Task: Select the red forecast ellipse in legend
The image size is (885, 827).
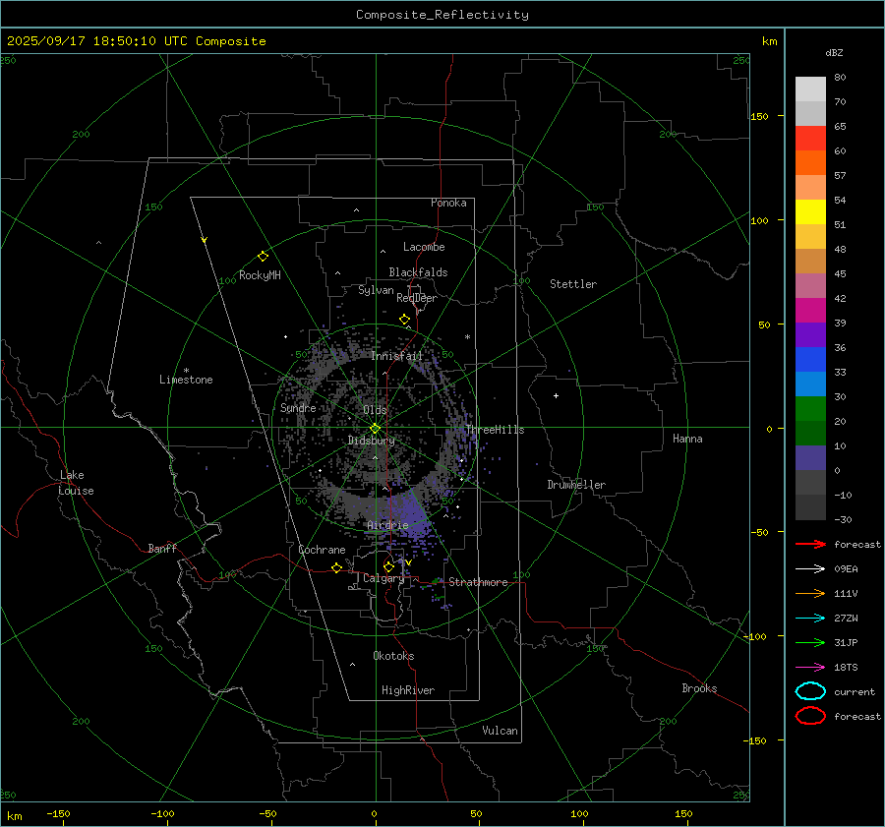Action: pos(810,716)
